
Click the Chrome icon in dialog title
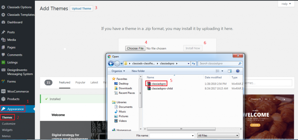pos(109,57)
